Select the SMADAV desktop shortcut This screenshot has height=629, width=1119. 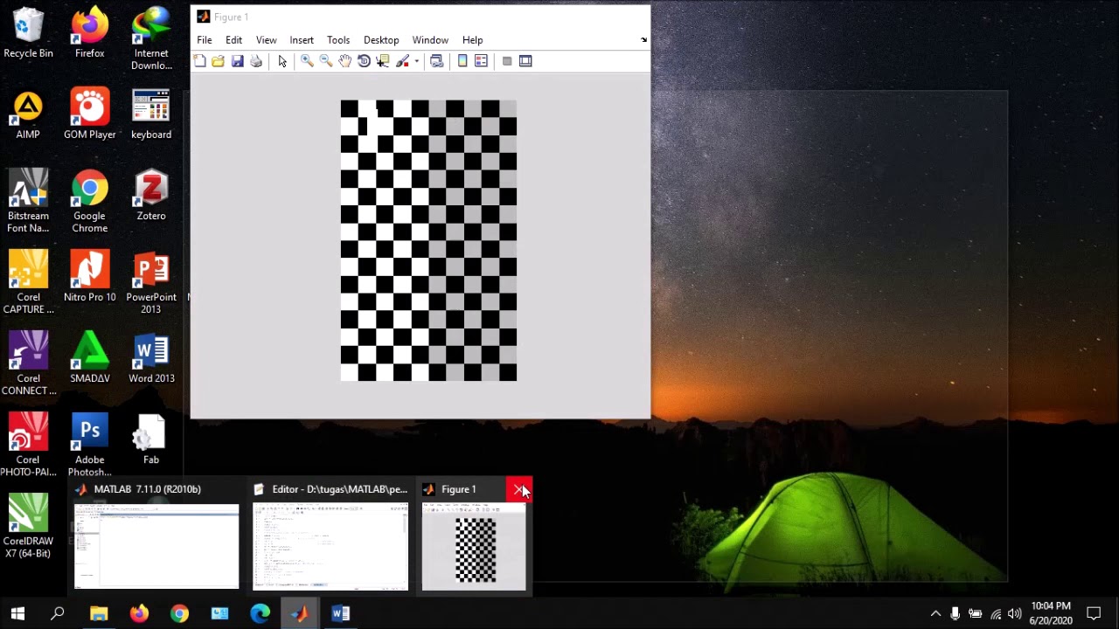[90, 359]
